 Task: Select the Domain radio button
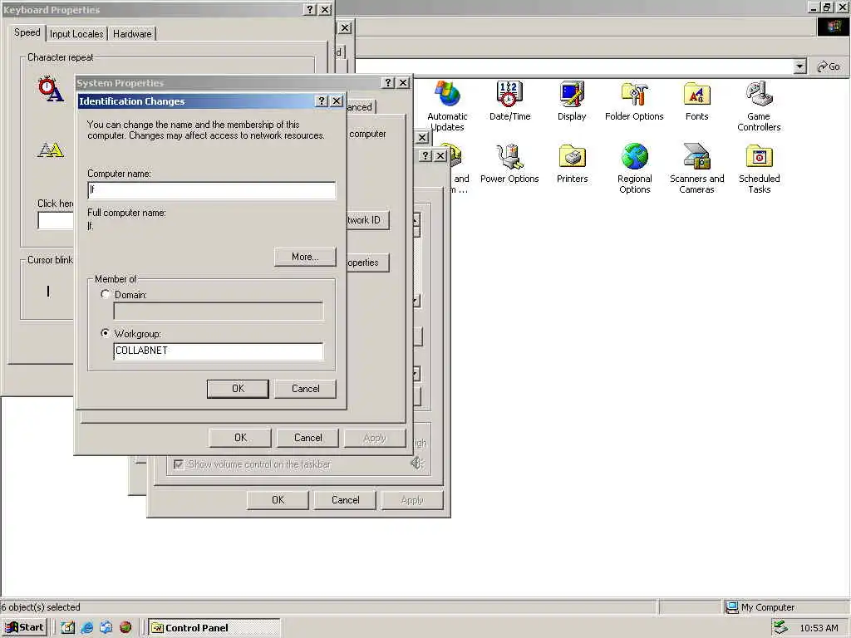point(106,294)
